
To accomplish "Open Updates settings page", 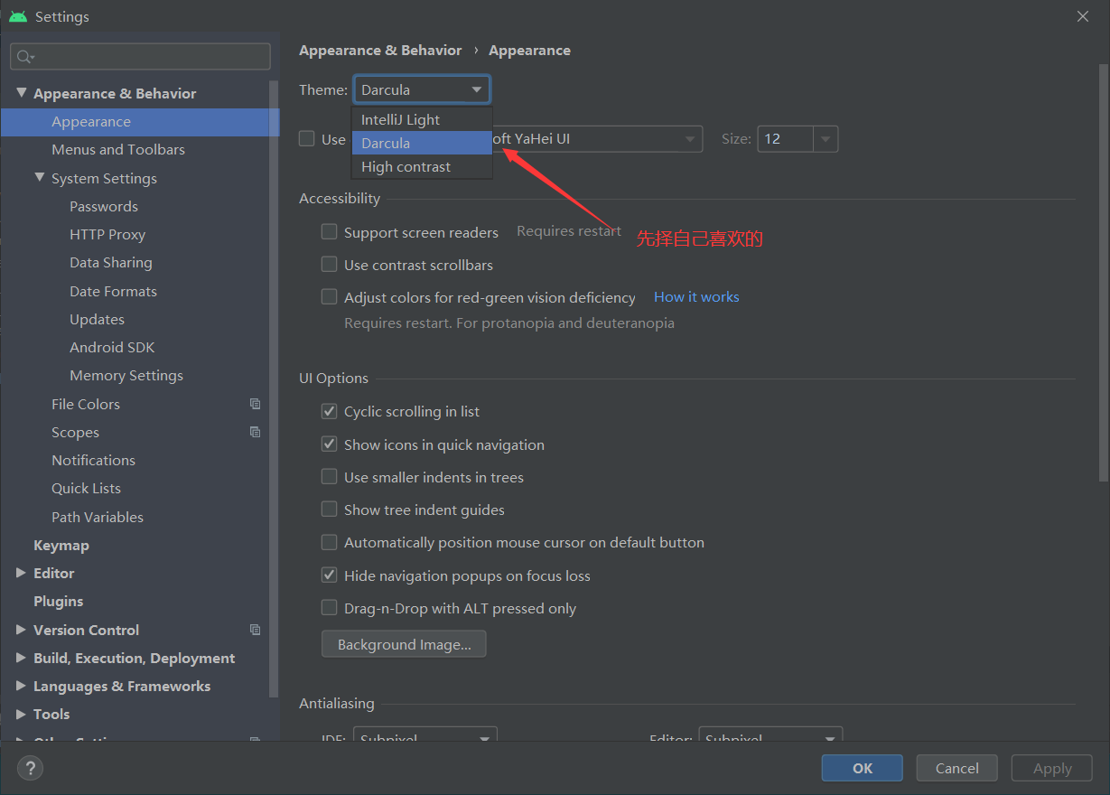I will [x=97, y=319].
